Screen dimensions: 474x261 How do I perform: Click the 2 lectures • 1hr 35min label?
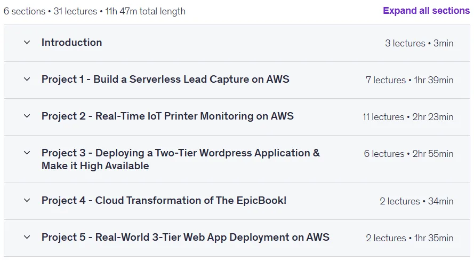click(x=409, y=238)
